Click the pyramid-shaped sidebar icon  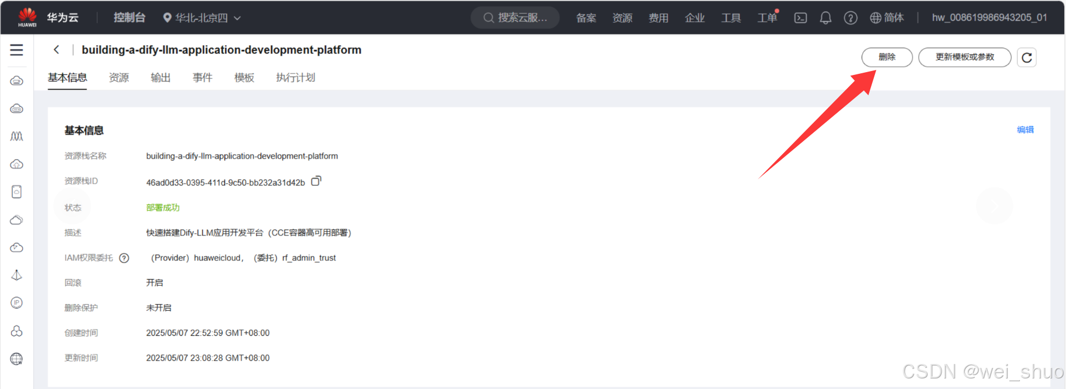click(17, 275)
